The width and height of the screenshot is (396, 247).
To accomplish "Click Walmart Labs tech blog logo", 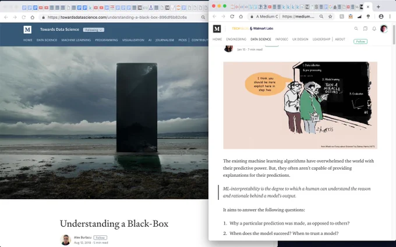I will tap(252, 28).
